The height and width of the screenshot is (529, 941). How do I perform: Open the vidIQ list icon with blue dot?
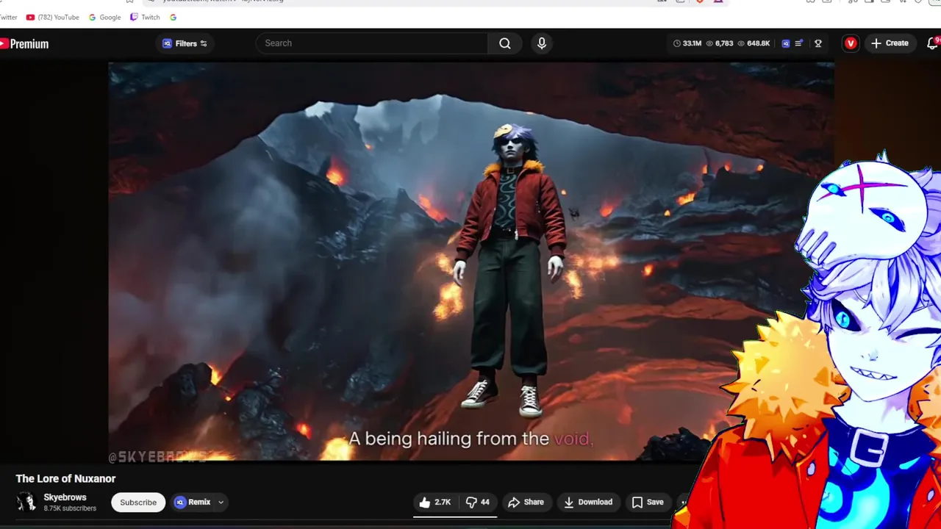click(x=798, y=43)
